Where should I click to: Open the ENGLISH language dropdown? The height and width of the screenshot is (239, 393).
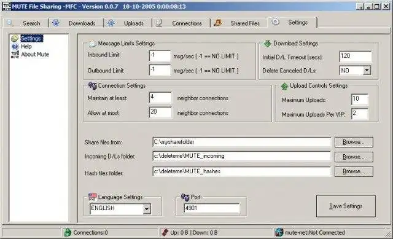click(x=147, y=209)
